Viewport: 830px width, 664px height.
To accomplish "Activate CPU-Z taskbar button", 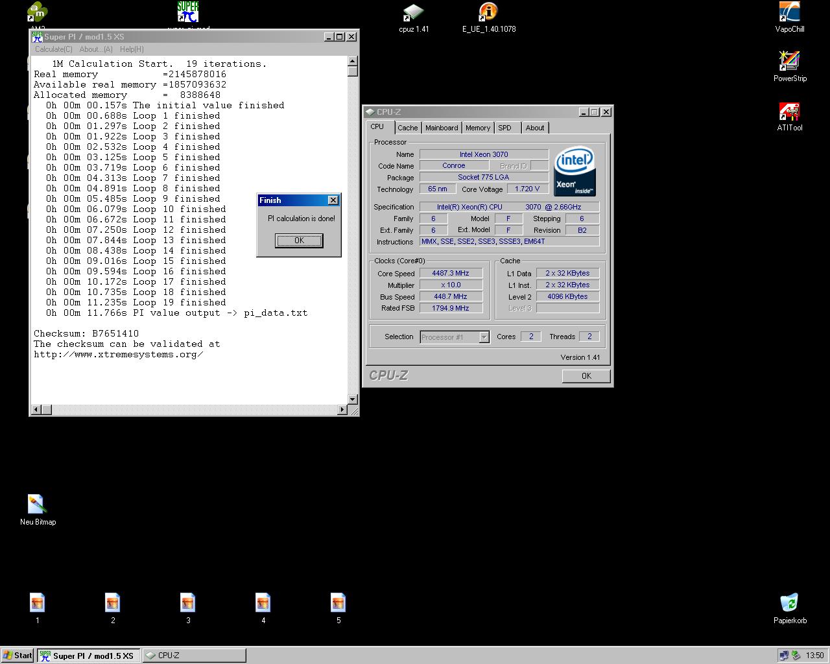I will click(194, 655).
